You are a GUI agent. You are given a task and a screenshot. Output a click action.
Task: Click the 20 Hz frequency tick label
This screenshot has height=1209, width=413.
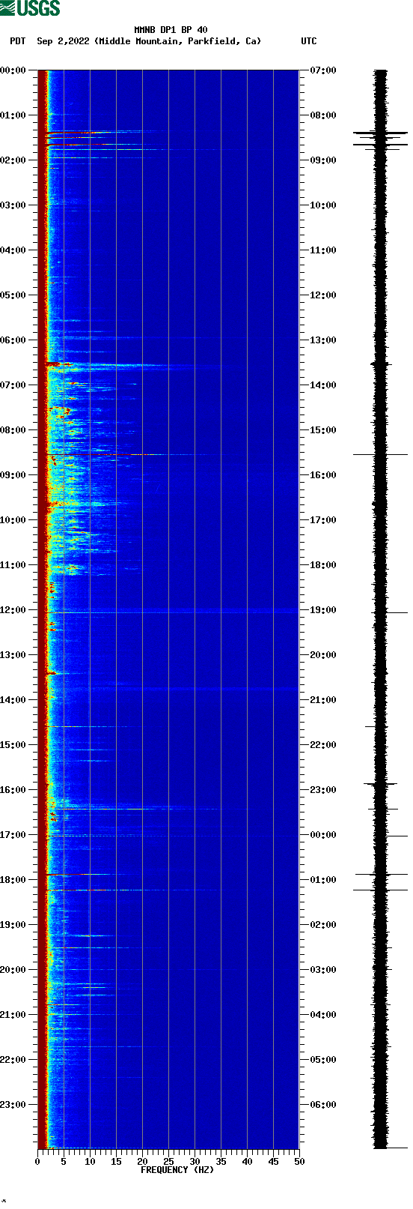pyautogui.click(x=142, y=1162)
